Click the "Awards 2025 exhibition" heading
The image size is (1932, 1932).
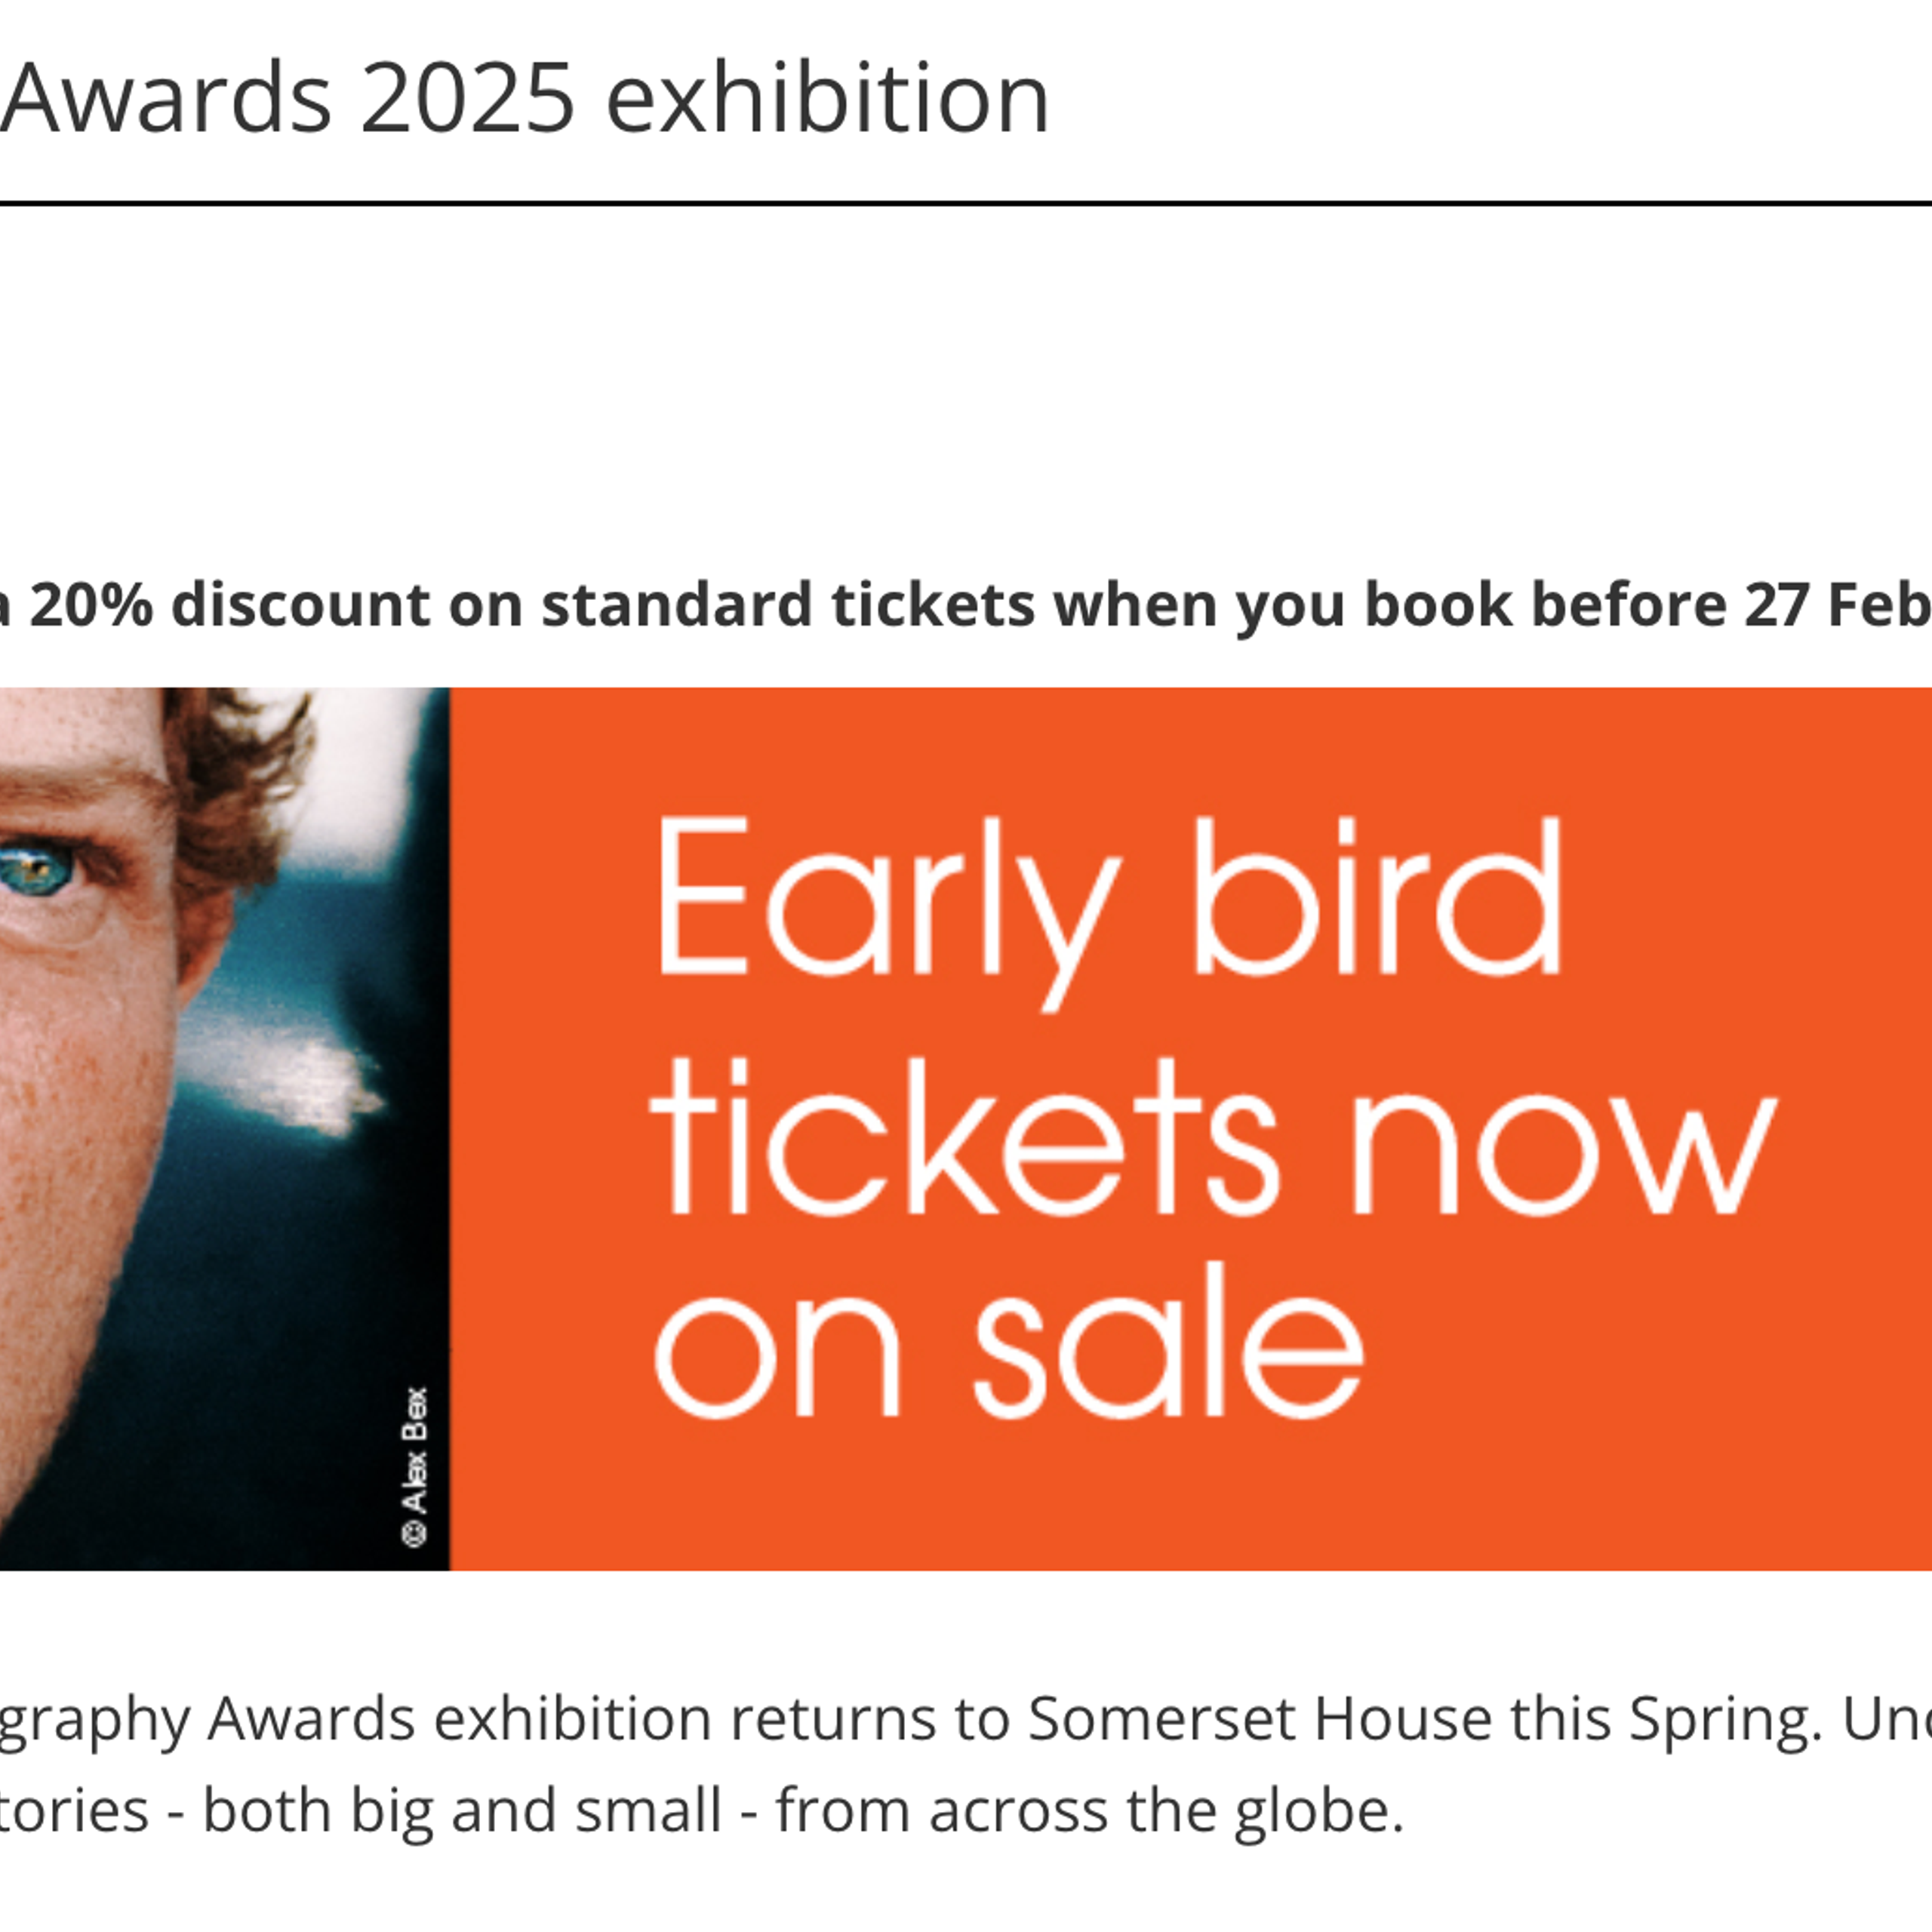click(524, 98)
